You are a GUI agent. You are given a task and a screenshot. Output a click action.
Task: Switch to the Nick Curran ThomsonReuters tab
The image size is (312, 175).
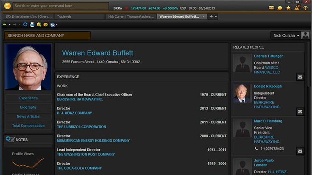(x=131, y=16)
